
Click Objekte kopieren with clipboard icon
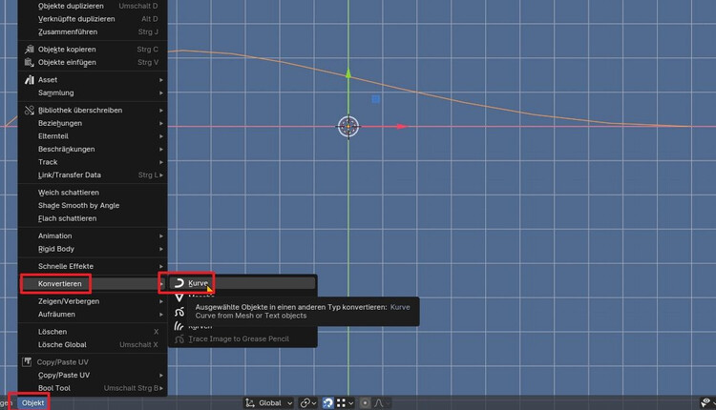pos(93,50)
